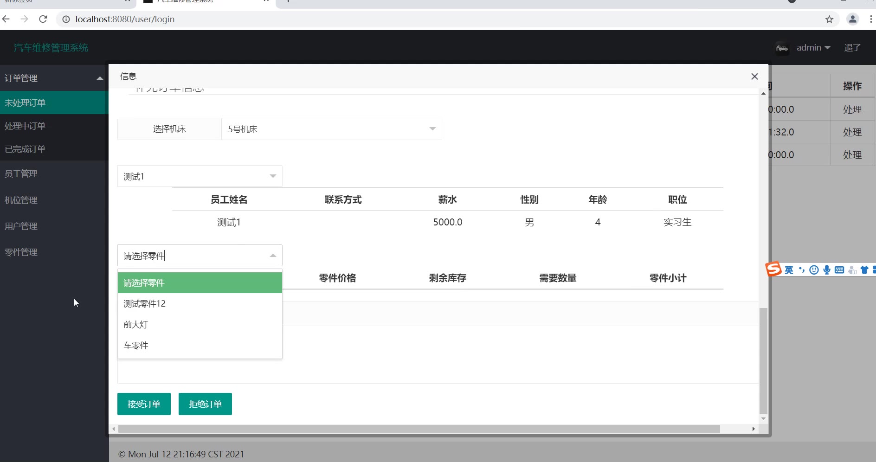This screenshot has height=462, width=876.
Task: Click the 零件小计 column header
Action: pyautogui.click(x=668, y=278)
